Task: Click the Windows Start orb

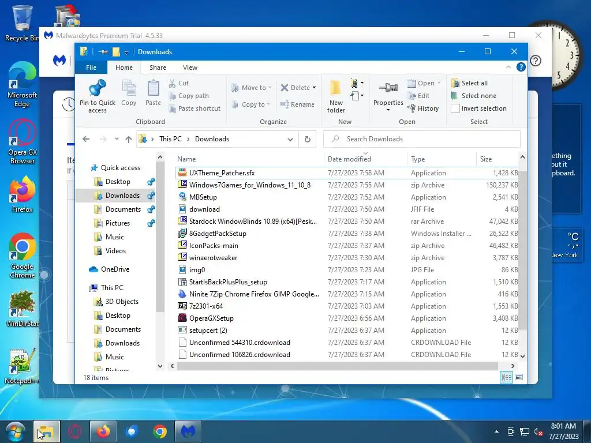Action: point(15,431)
